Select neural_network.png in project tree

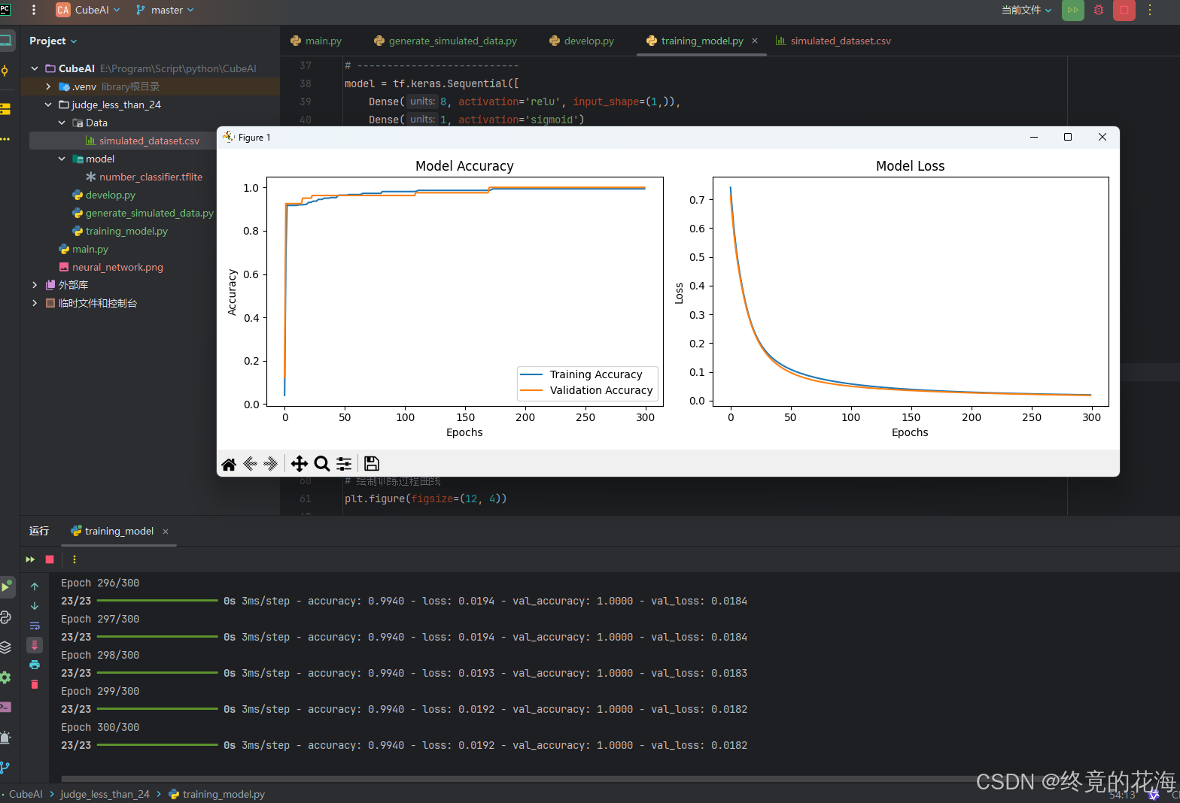point(111,267)
